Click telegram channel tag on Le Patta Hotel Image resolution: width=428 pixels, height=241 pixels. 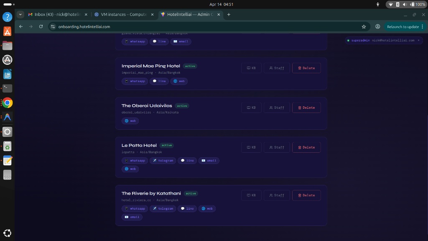163,161
